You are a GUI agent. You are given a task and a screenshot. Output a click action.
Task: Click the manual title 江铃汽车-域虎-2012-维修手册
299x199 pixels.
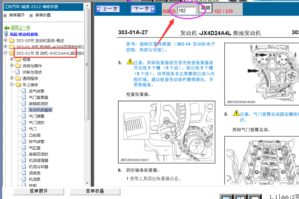(x=31, y=7)
